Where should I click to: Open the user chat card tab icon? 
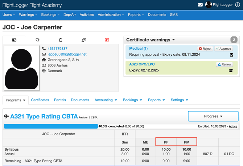click(x=84, y=40)
